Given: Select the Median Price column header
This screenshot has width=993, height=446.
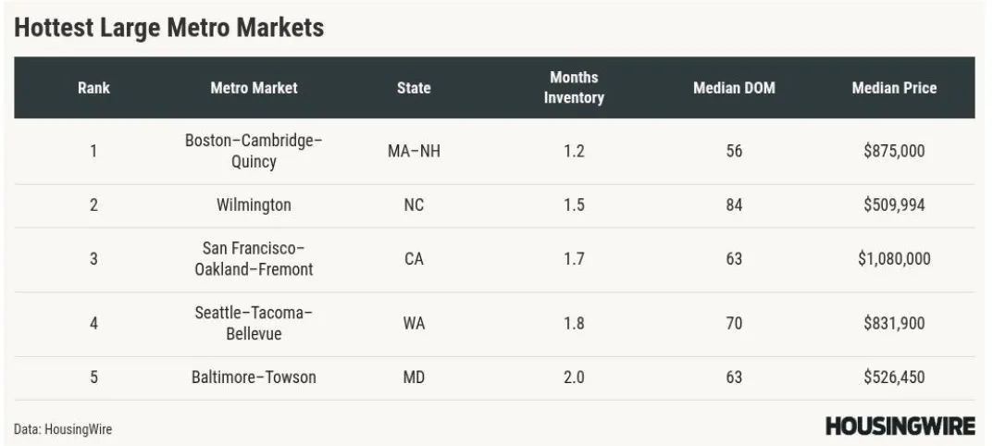Looking at the screenshot, I should pos(894,88).
